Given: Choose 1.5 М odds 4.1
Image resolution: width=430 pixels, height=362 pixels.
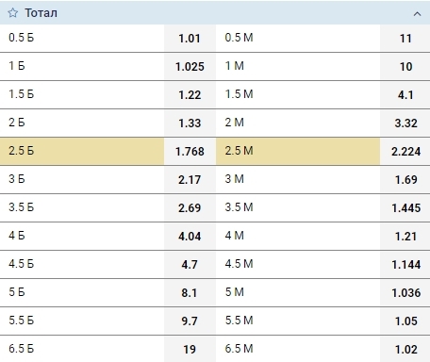Looking at the screenshot, I should point(405,95).
